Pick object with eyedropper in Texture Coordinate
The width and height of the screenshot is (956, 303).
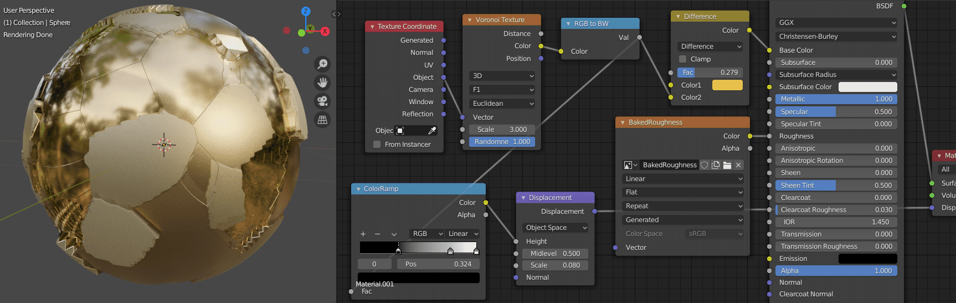[x=432, y=131]
